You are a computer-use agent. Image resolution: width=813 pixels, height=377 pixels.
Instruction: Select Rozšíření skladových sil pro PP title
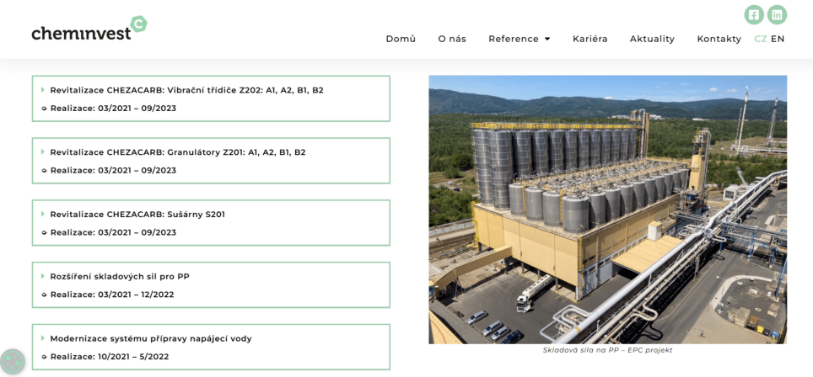[x=120, y=277]
